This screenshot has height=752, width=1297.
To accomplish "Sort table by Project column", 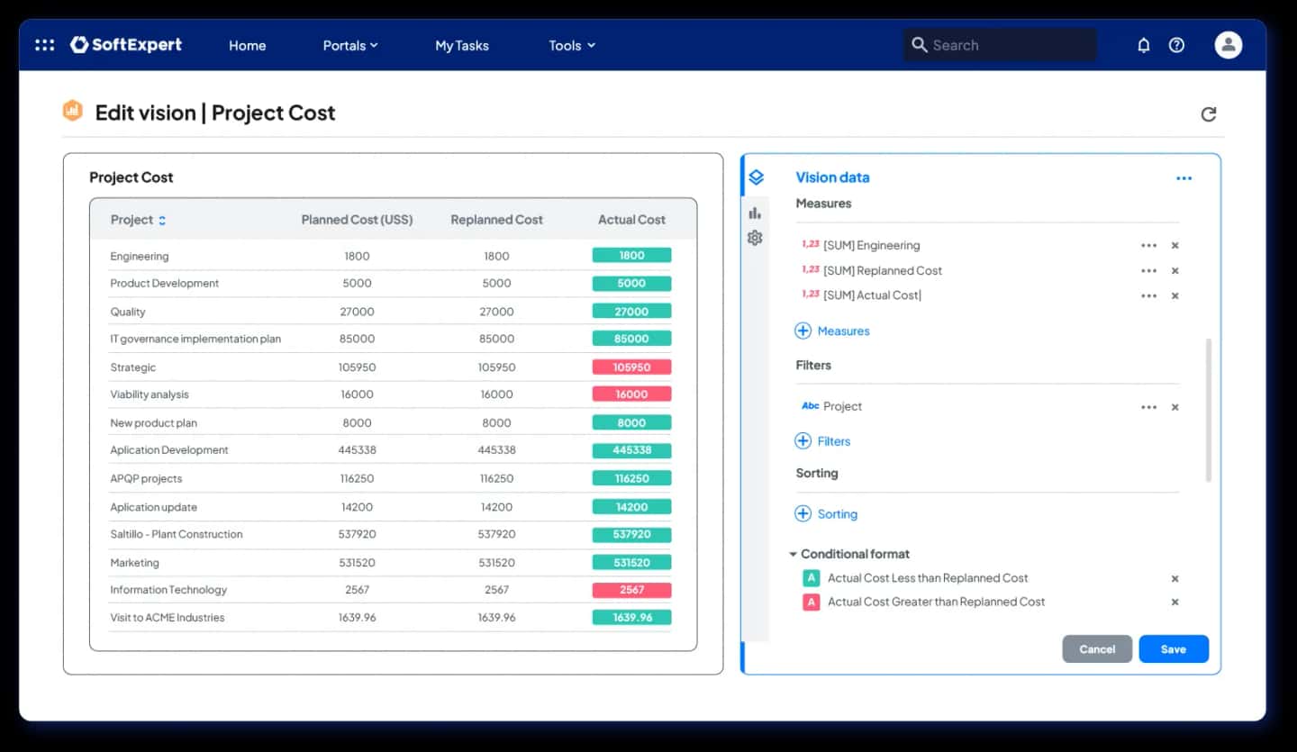I will (162, 220).
